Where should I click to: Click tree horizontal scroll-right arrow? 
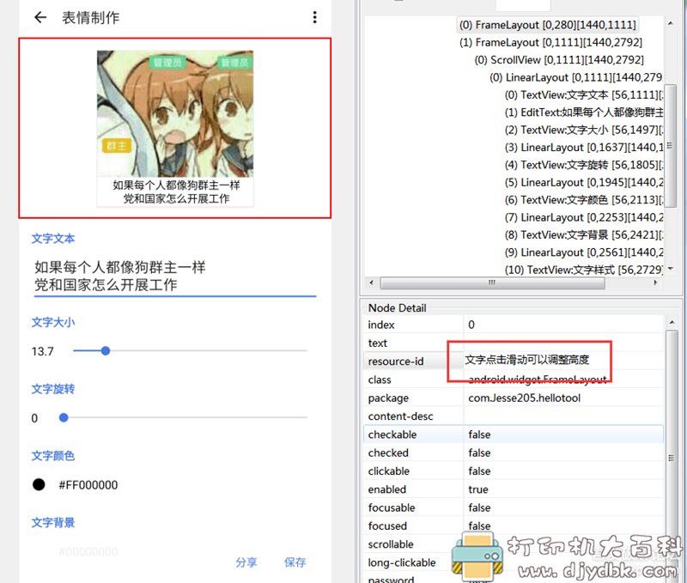[x=655, y=282]
